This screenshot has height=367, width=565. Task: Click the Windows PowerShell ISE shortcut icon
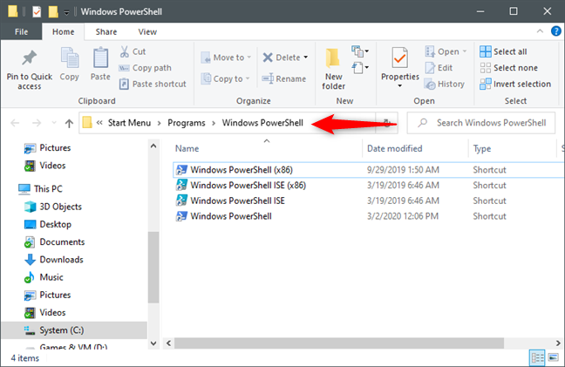[181, 200]
